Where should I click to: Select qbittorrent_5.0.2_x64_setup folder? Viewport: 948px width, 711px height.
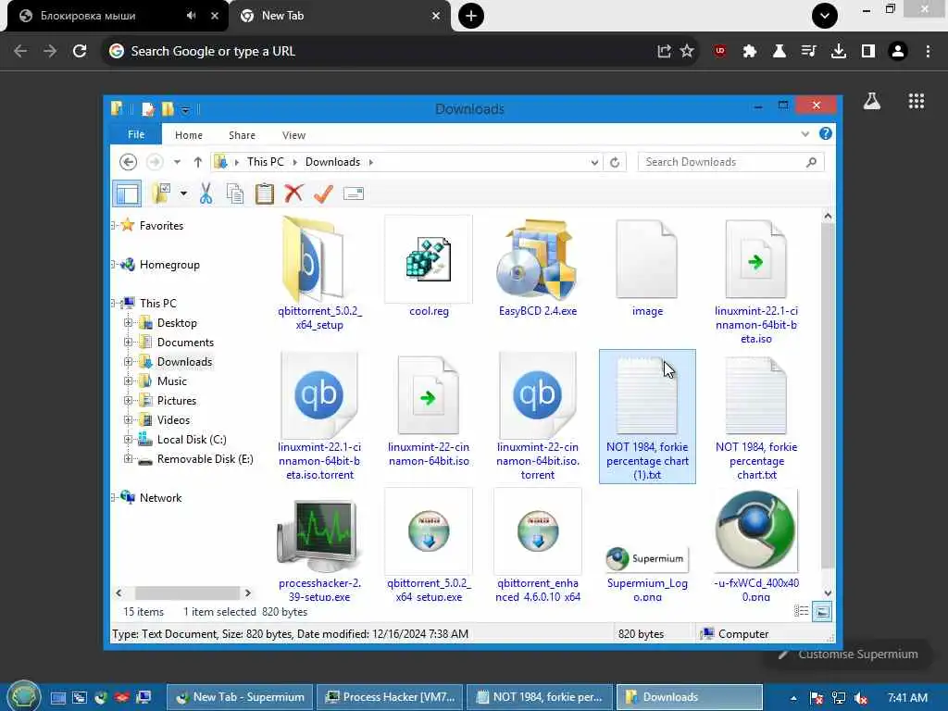319,273
